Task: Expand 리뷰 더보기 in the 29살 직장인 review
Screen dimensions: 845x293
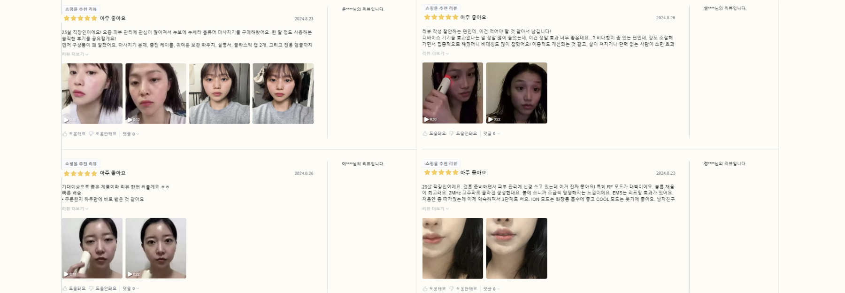Action: tap(435, 208)
